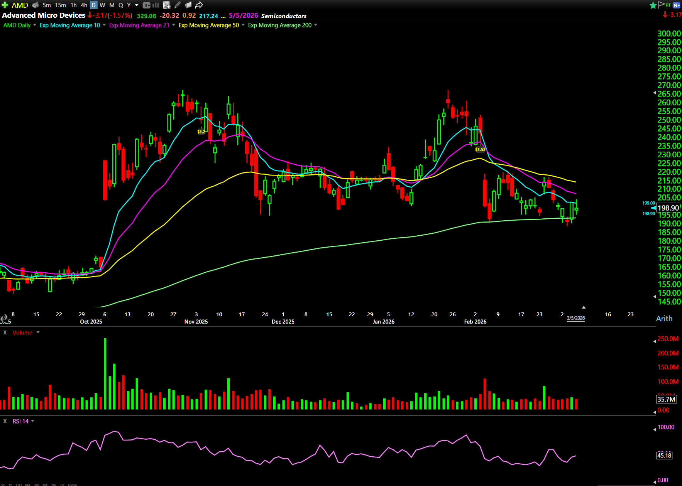The image size is (682, 486).
Task: Switch to the weekly W timeframe
Action: click(x=102, y=5)
